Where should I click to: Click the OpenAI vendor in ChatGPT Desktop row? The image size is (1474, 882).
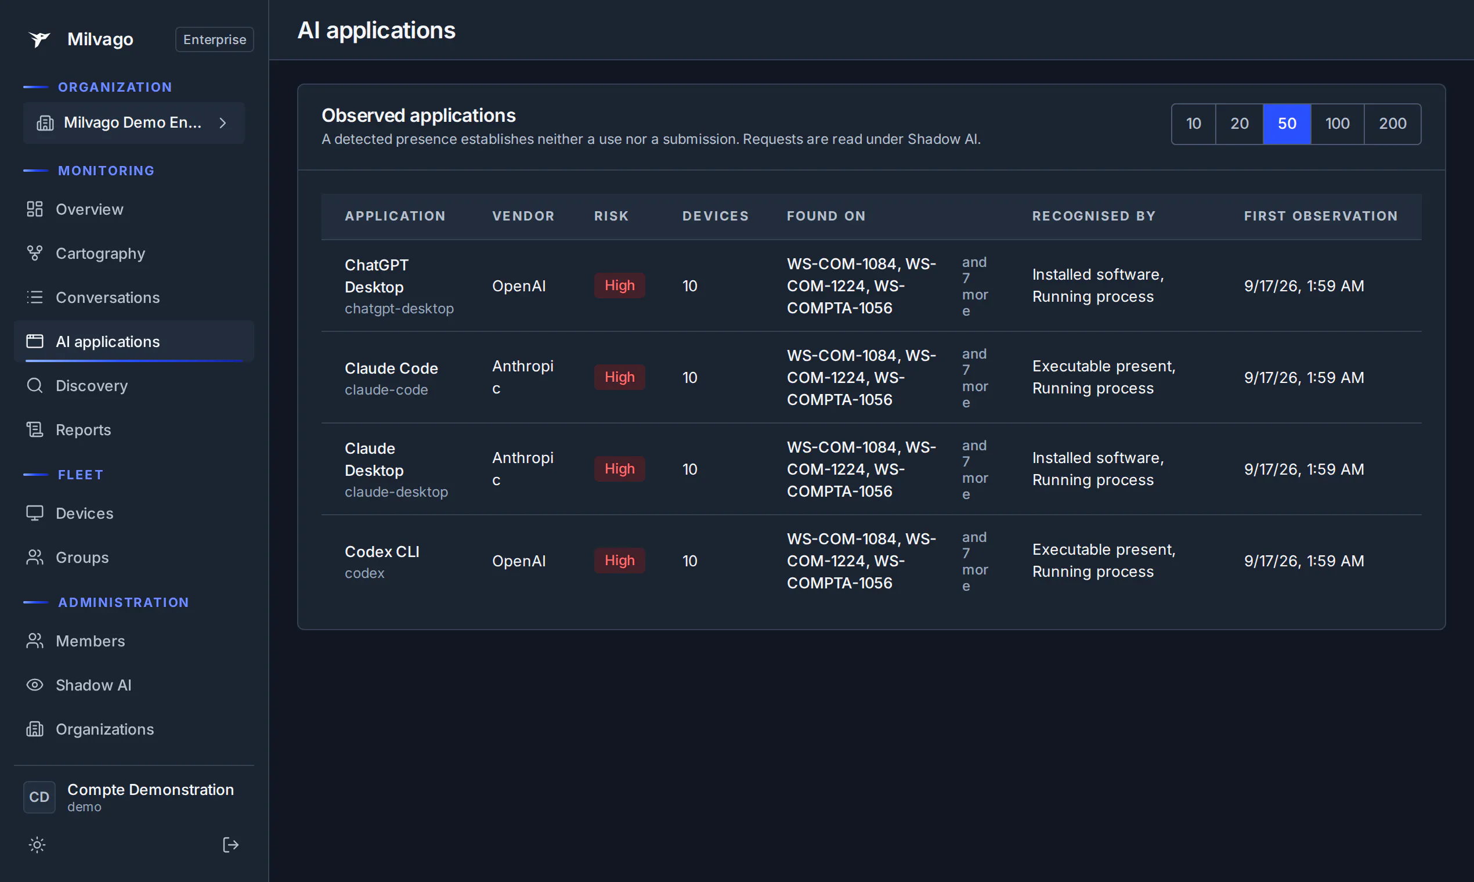point(518,286)
